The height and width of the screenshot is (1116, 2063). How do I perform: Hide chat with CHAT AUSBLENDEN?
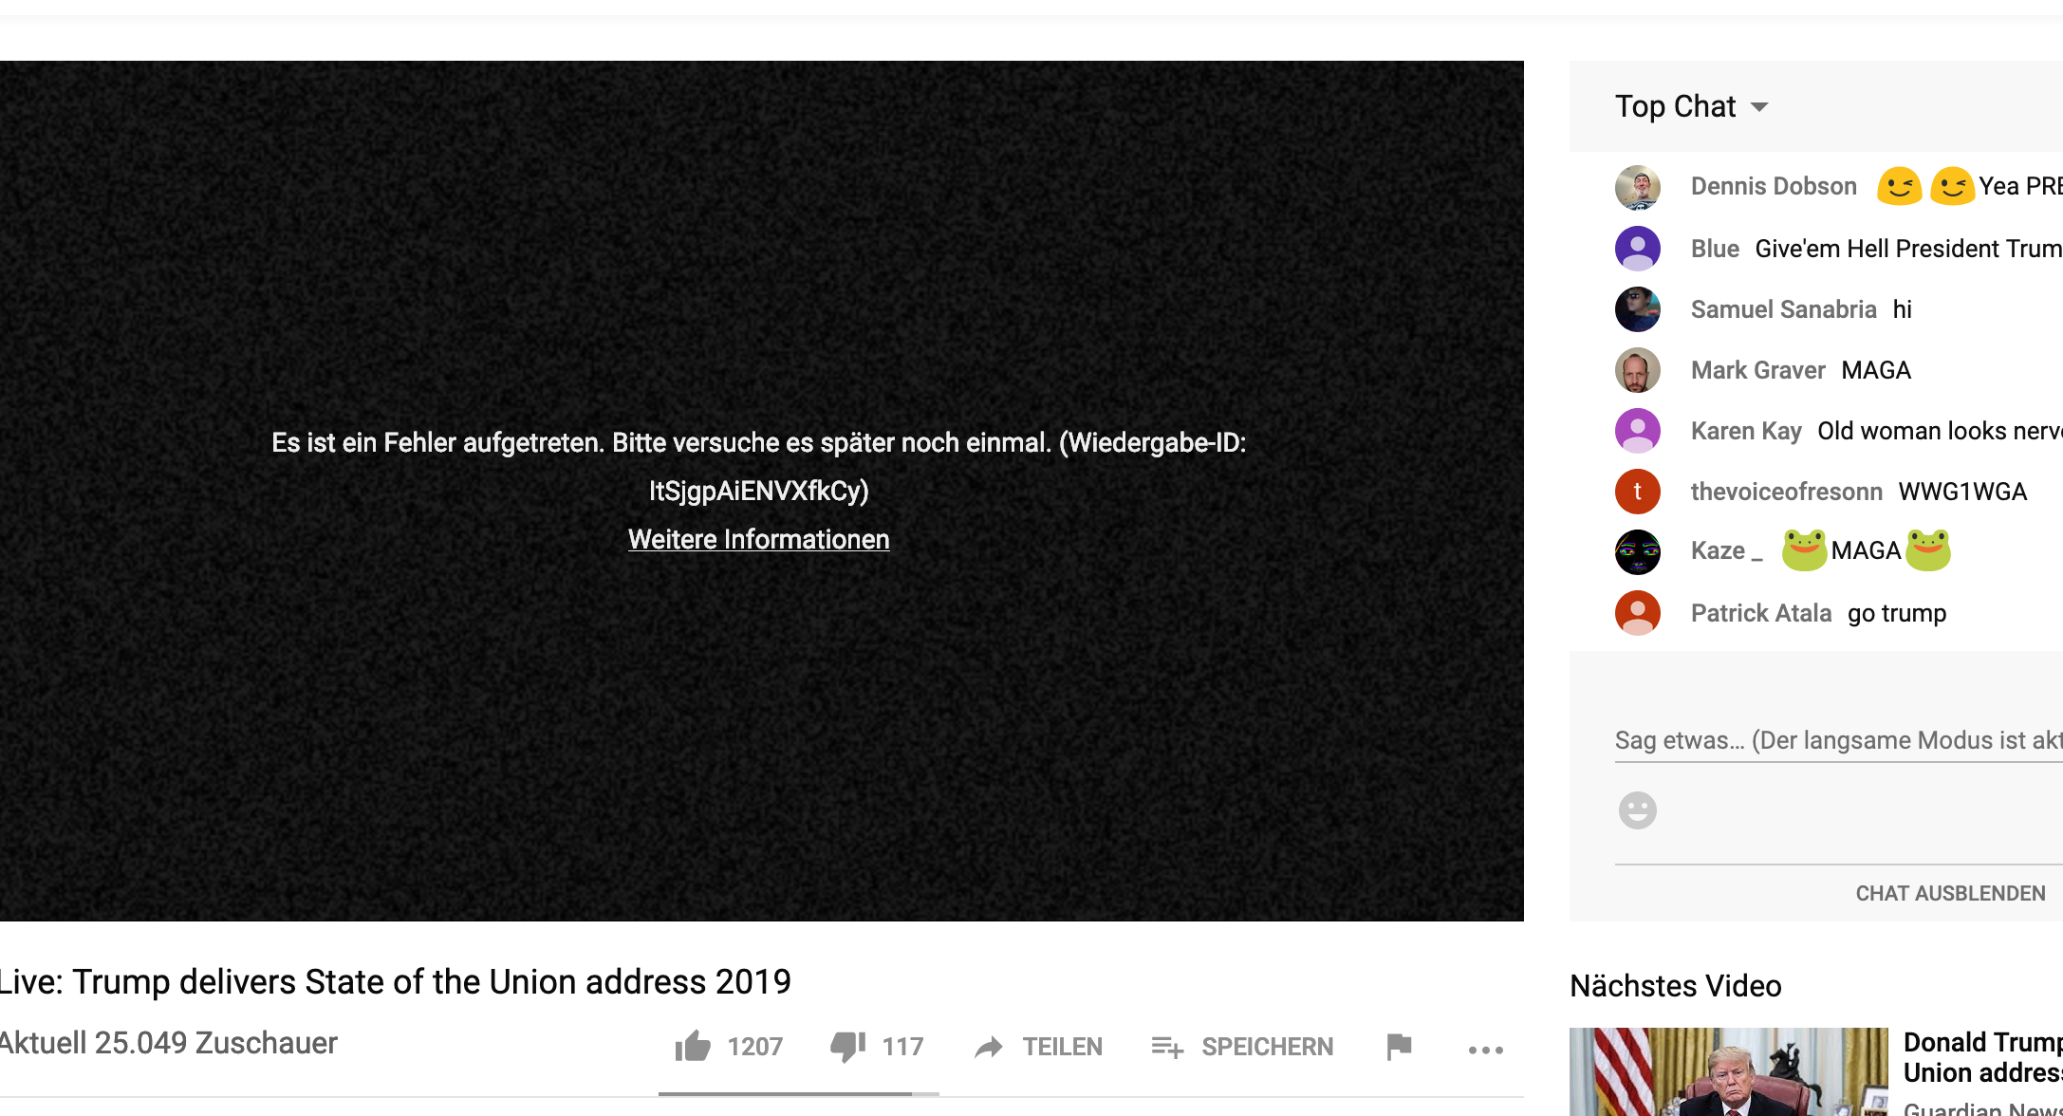(x=1950, y=893)
